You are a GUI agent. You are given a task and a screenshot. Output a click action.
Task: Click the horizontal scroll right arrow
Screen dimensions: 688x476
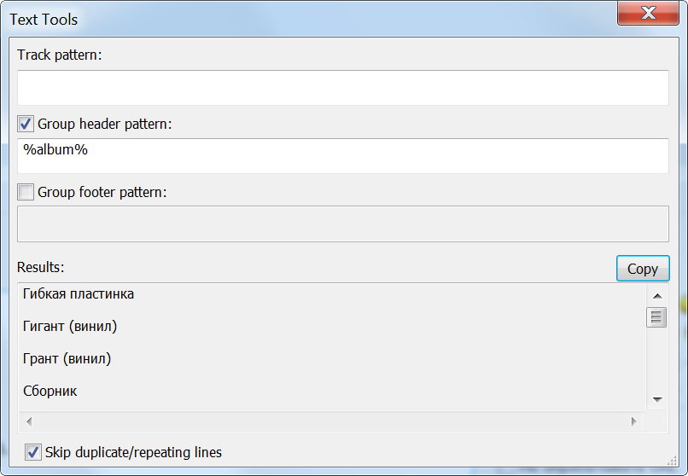(633, 421)
